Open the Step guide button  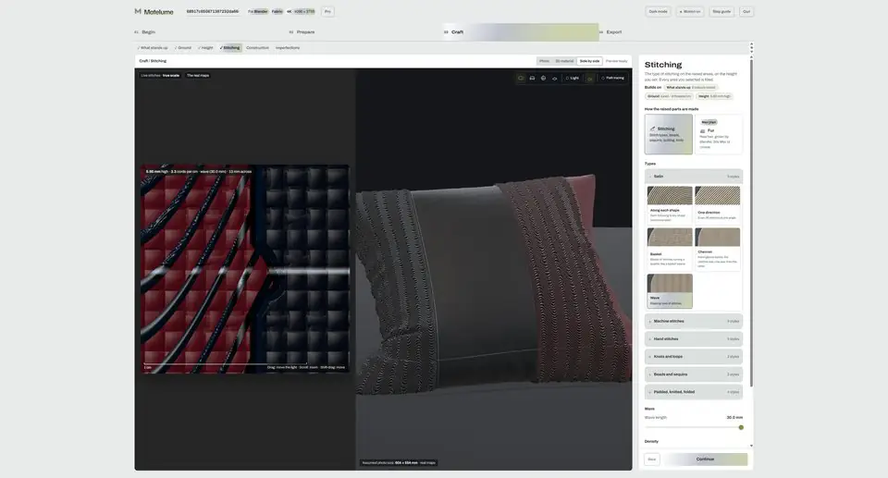(x=721, y=11)
